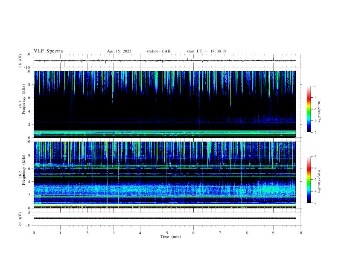Click the upper PSD color scale bar
This screenshot has height=261, width=338.
tap(309, 109)
